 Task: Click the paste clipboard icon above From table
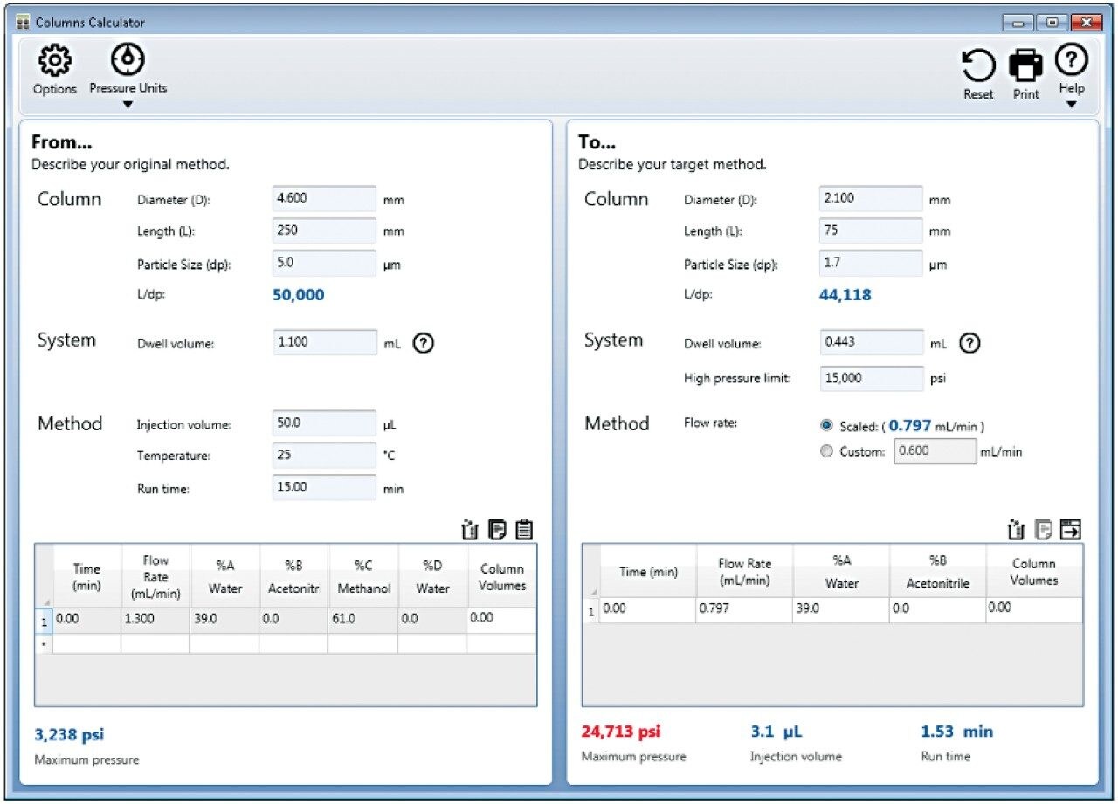pos(524,529)
